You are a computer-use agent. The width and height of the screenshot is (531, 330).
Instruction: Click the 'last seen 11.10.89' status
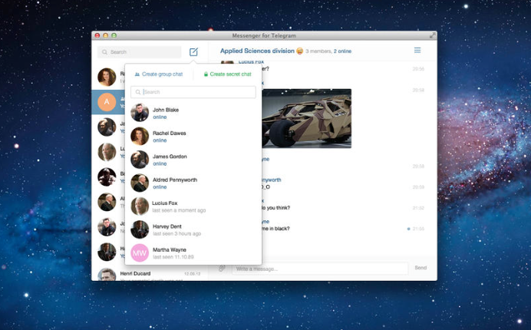tap(173, 257)
